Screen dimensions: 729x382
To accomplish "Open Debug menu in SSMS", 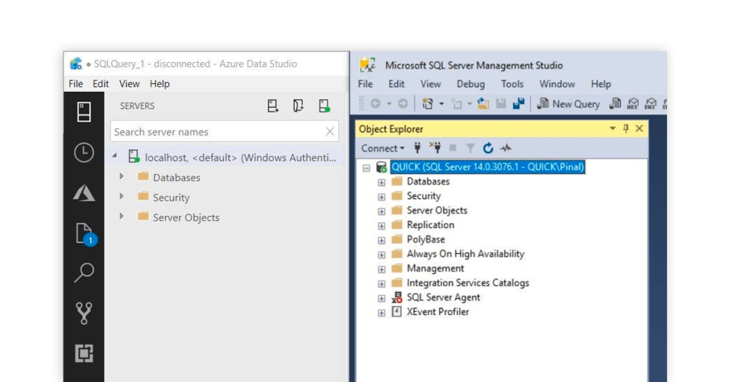I will tap(471, 84).
